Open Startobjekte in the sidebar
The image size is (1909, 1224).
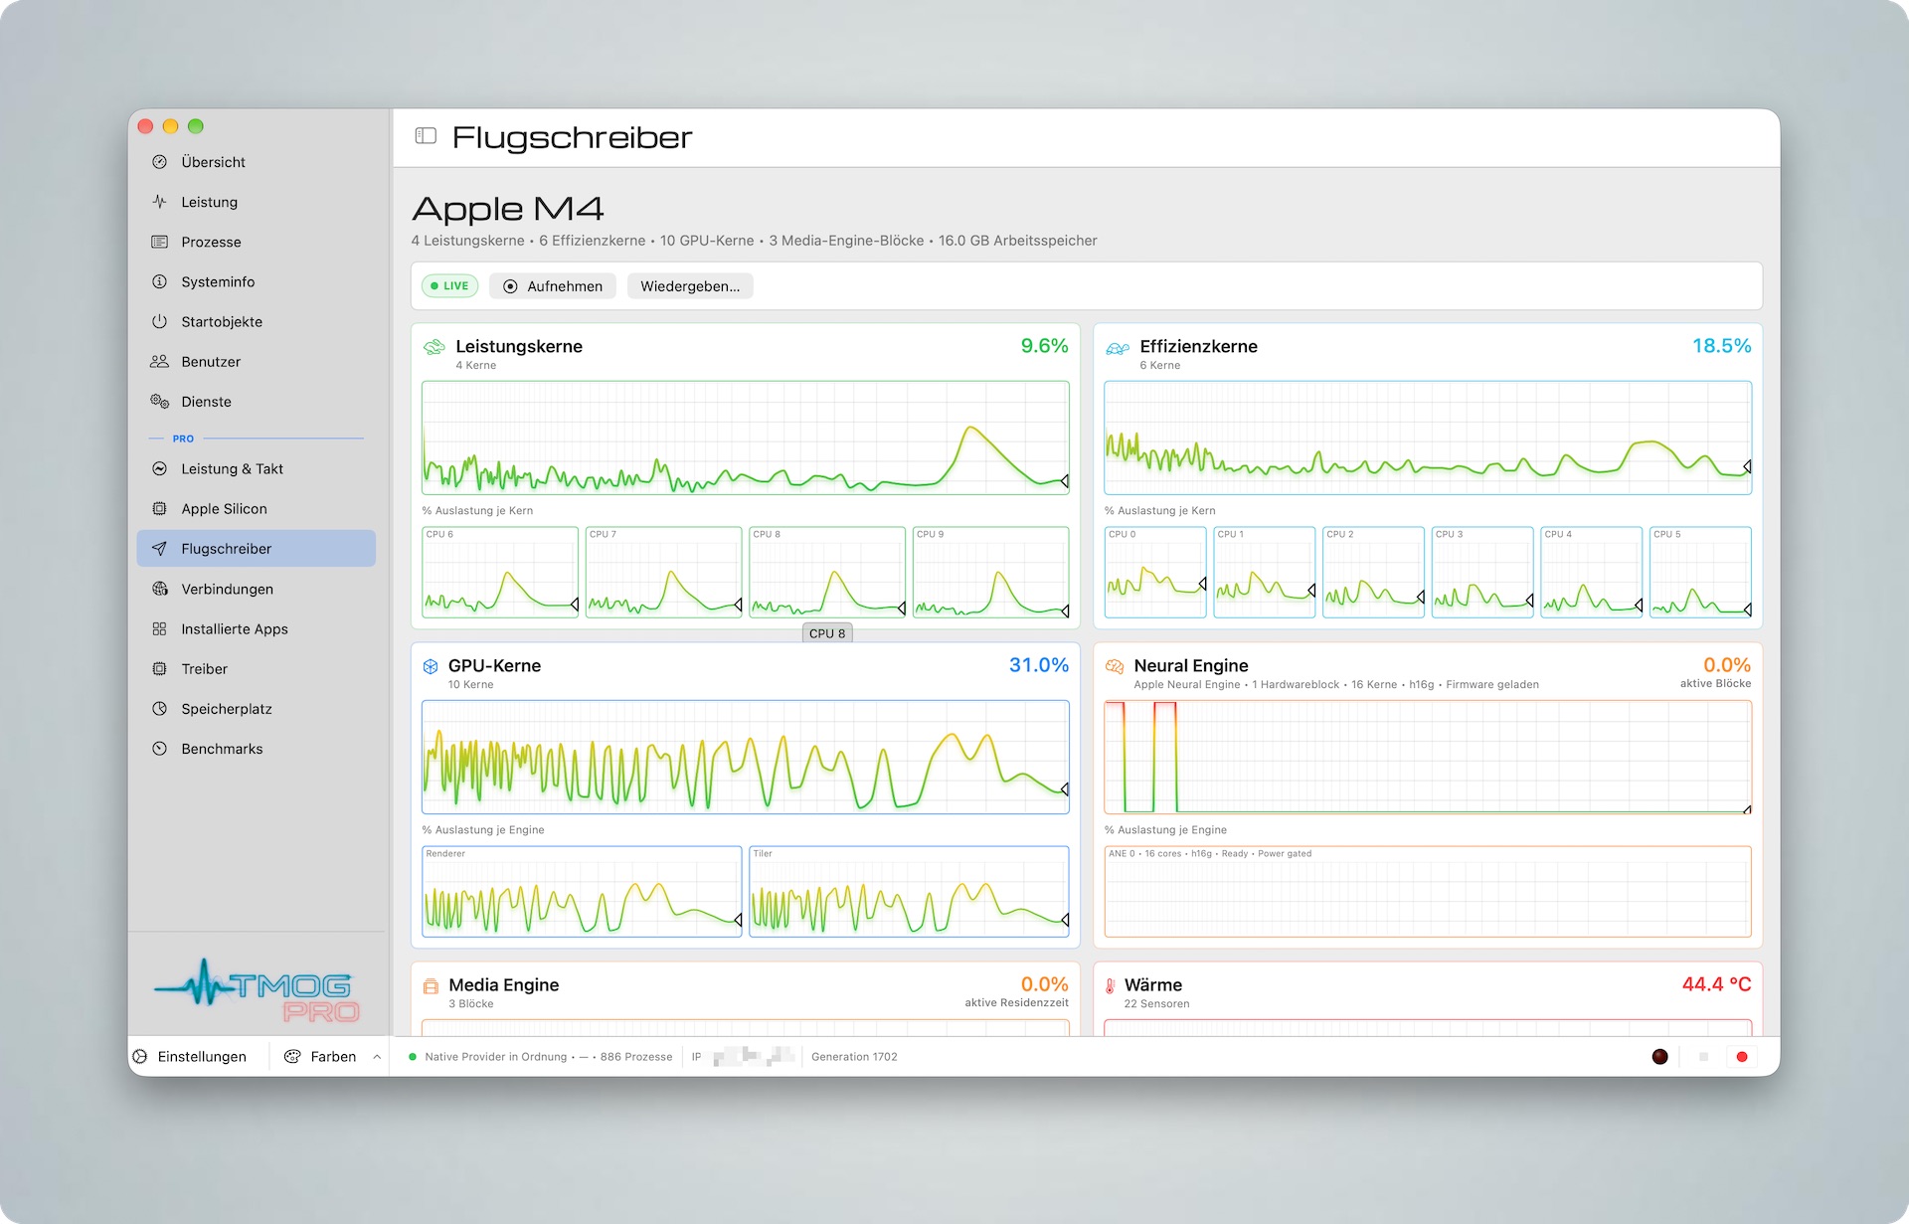pos(256,321)
